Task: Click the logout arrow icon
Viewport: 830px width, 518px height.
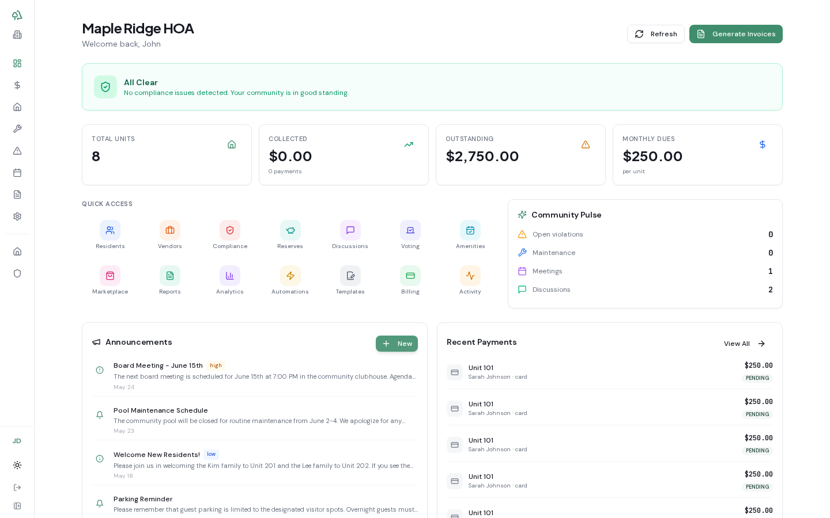Action: coord(17,487)
